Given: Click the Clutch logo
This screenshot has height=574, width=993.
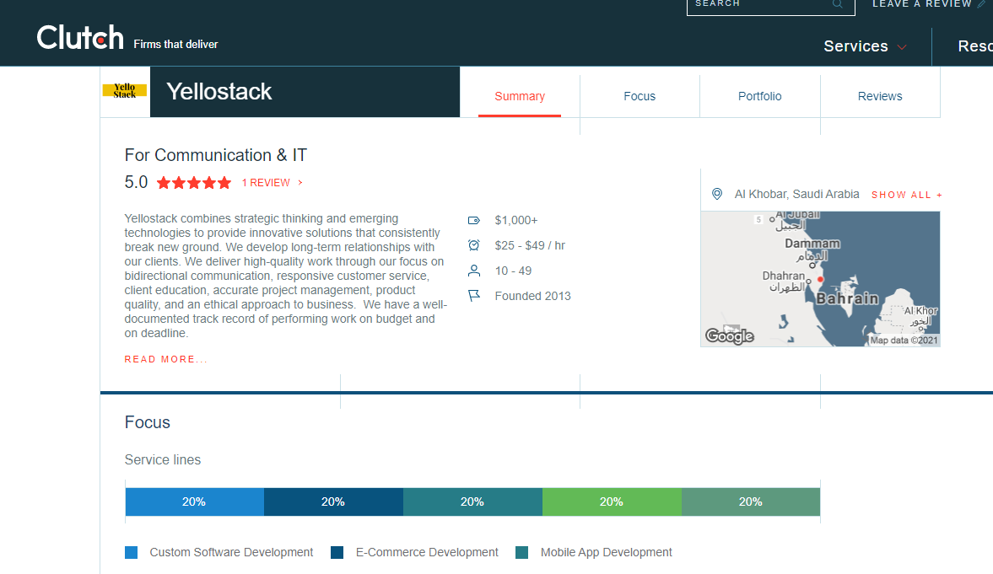Looking at the screenshot, I should (x=80, y=37).
